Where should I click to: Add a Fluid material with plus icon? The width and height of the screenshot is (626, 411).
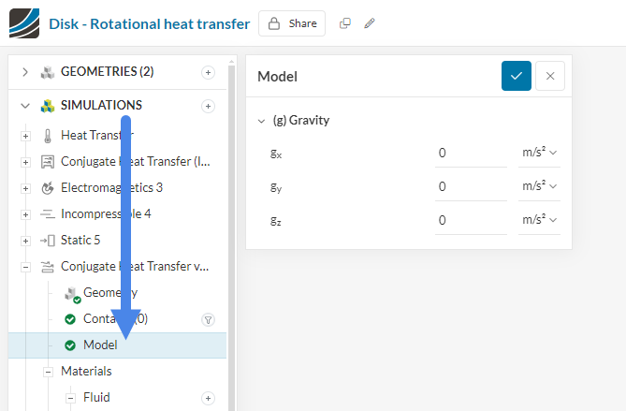[208, 398]
